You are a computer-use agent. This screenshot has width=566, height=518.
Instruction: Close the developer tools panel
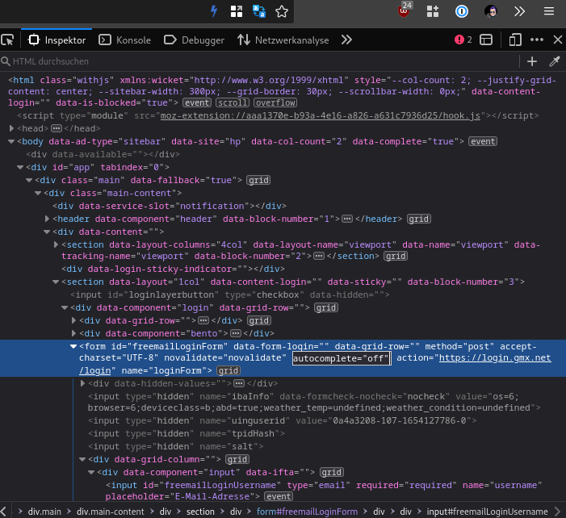tap(558, 40)
